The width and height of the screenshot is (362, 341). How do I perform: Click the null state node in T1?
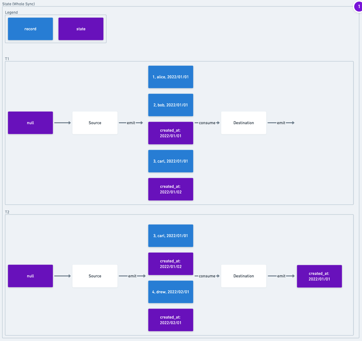coord(30,123)
